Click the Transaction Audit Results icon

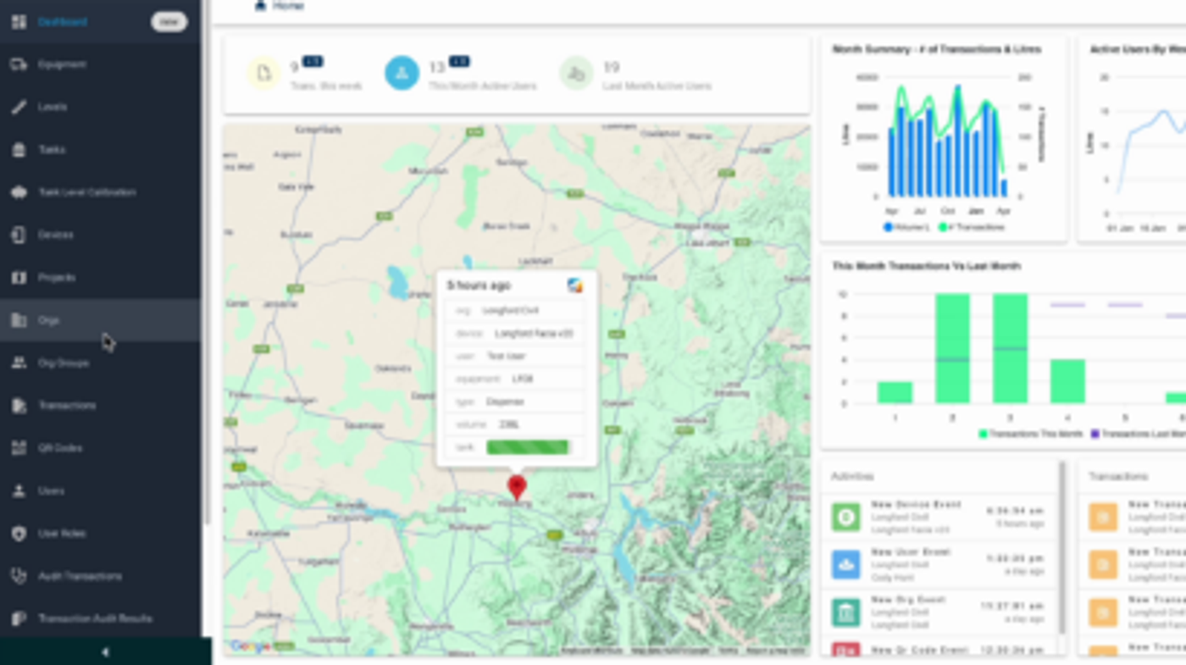(x=18, y=618)
